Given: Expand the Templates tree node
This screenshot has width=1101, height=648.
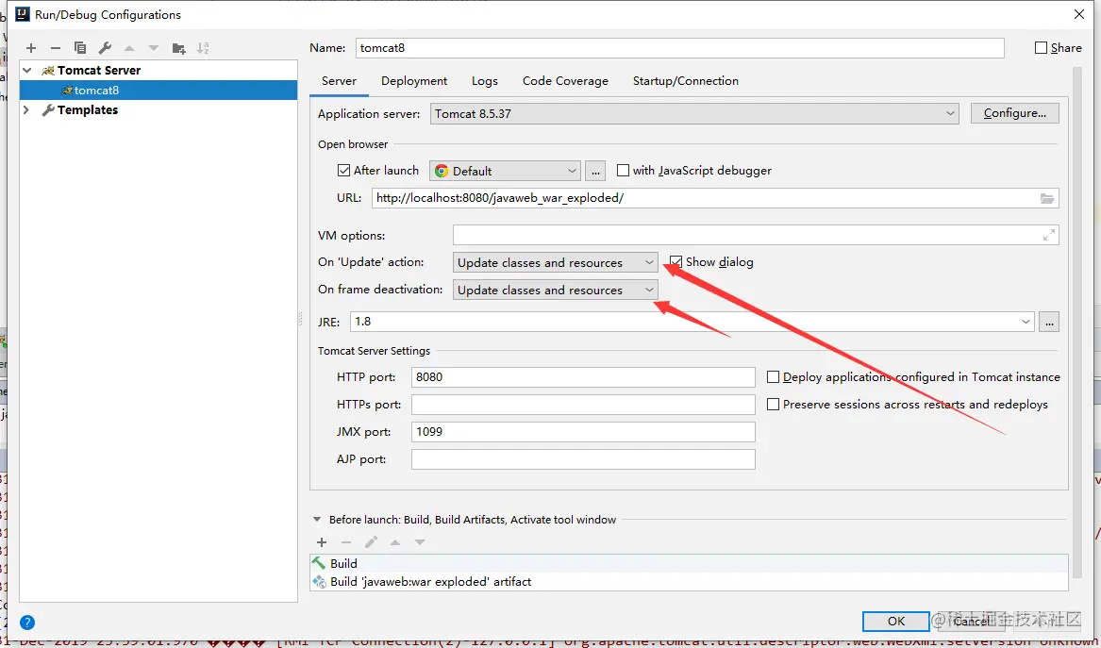Looking at the screenshot, I should (26, 110).
